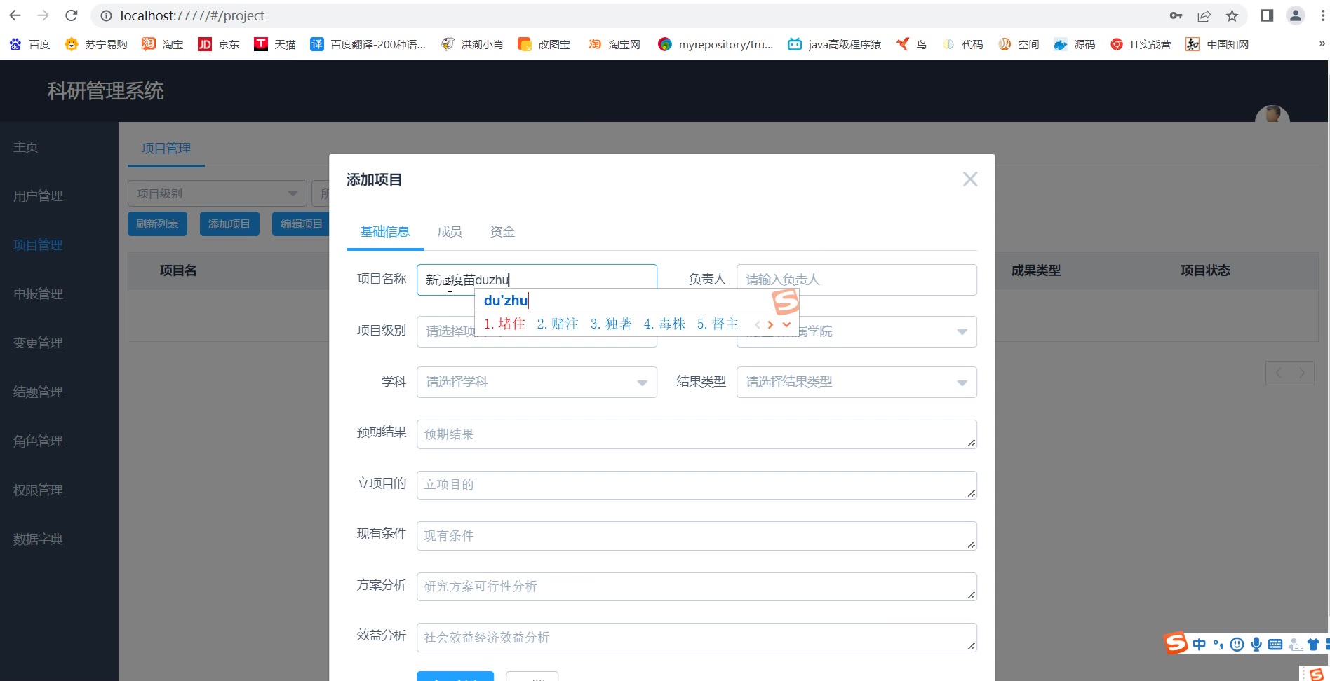1330x681 pixels.
Task: Open the 代码 bookmark folder
Action: [962, 44]
